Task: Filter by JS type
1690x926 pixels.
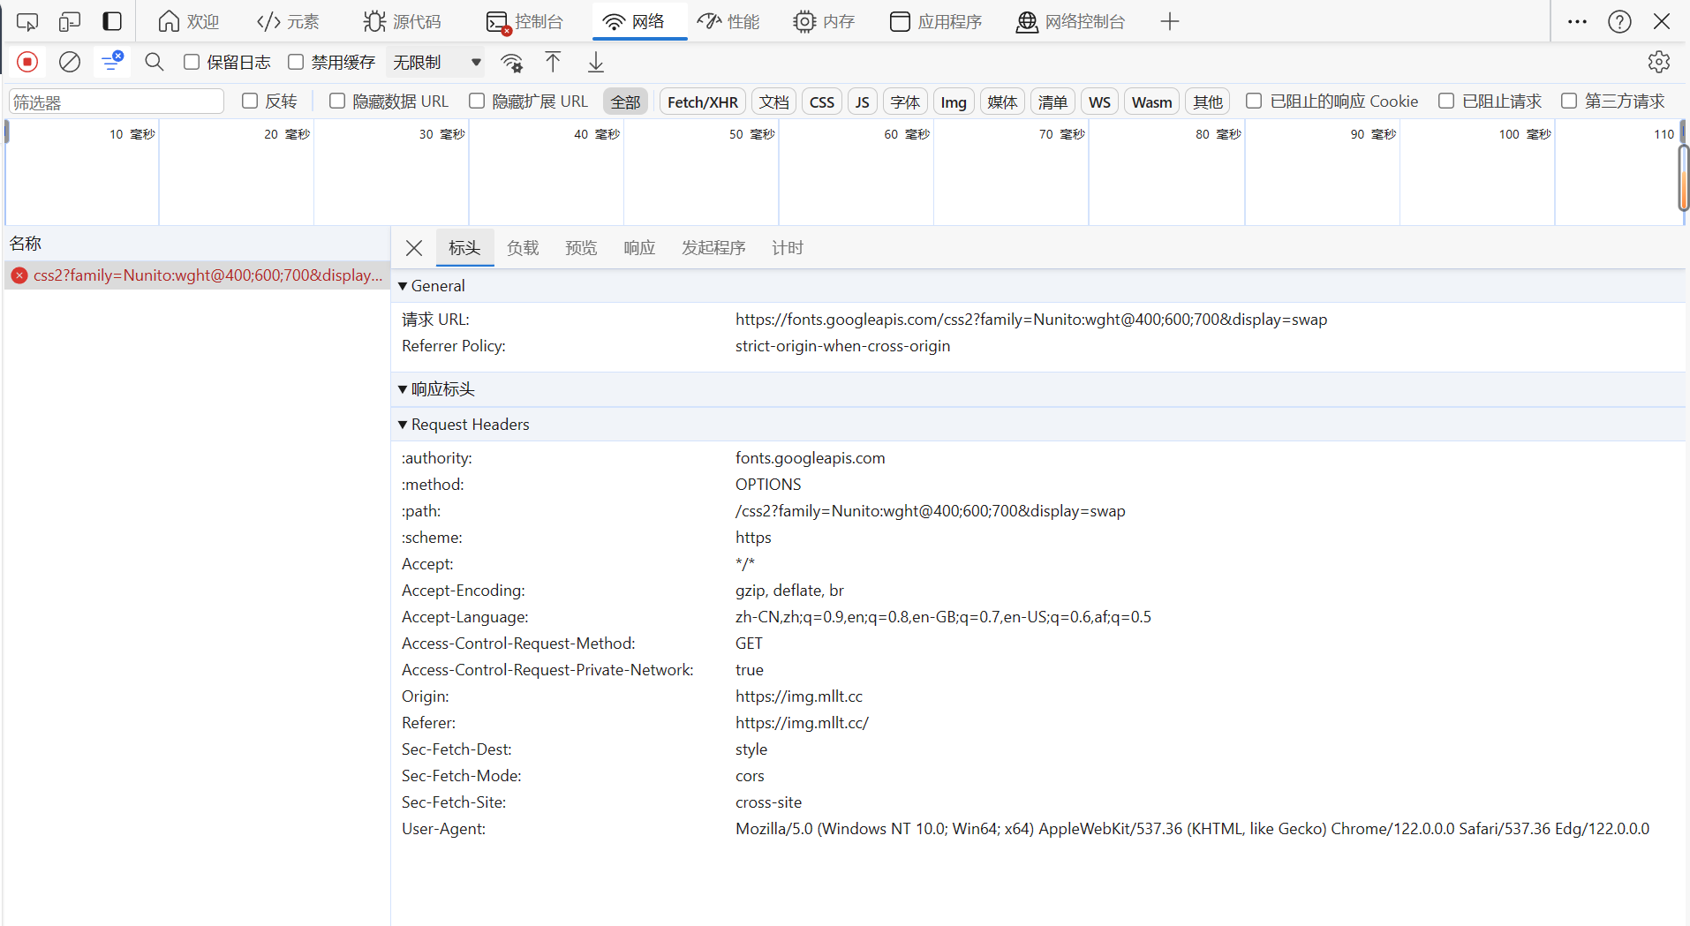Action: (x=863, y=102)
